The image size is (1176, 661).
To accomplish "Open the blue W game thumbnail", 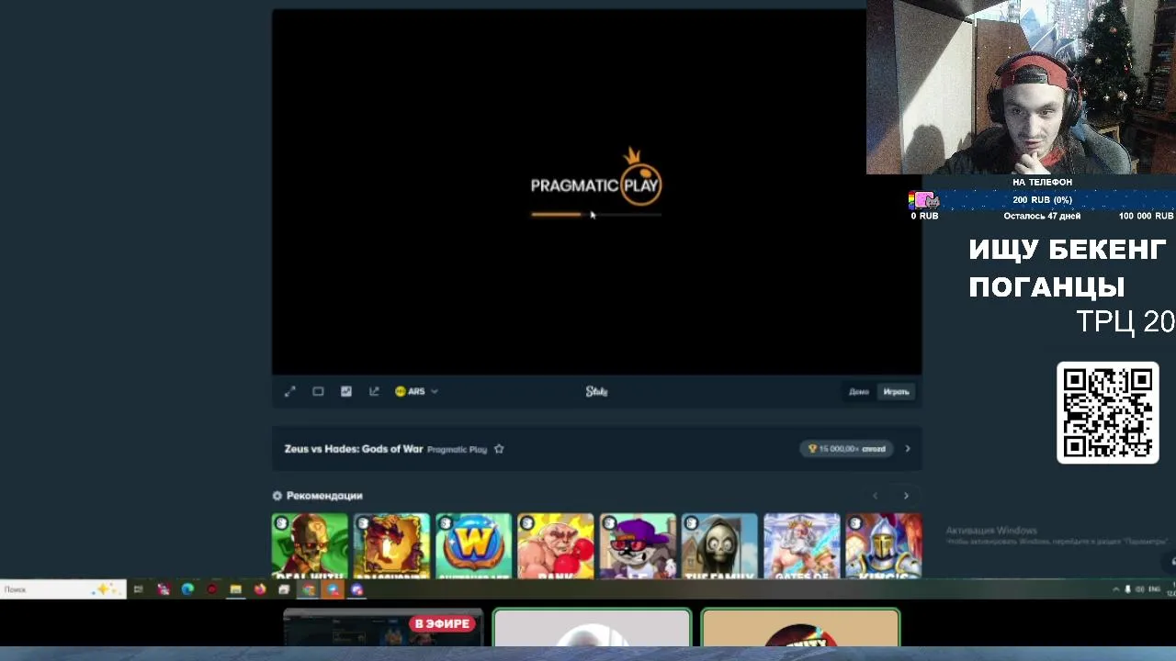I will (x=473, y=546).
